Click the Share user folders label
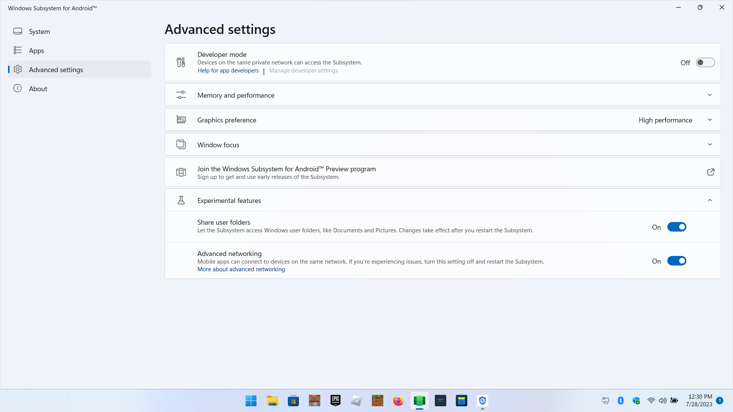Viewport: 733px width, 412px height. click(224, 222)
